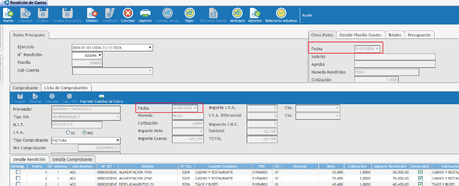Viewport: 459px width, 186px height.
Task: Click the Cancelar icon in Comprobante toolbar
Action: [x=52, y=96]
